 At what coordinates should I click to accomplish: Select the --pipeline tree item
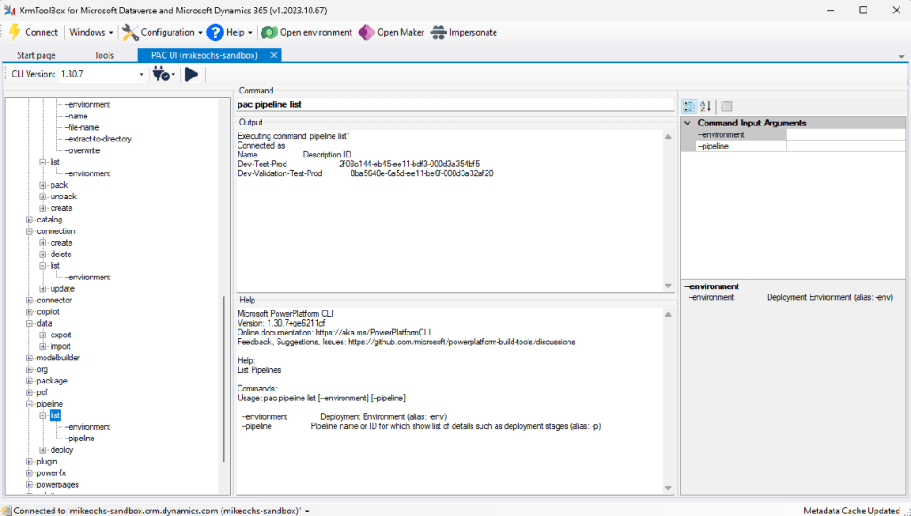pyautogui.click(x=79, y=439)
